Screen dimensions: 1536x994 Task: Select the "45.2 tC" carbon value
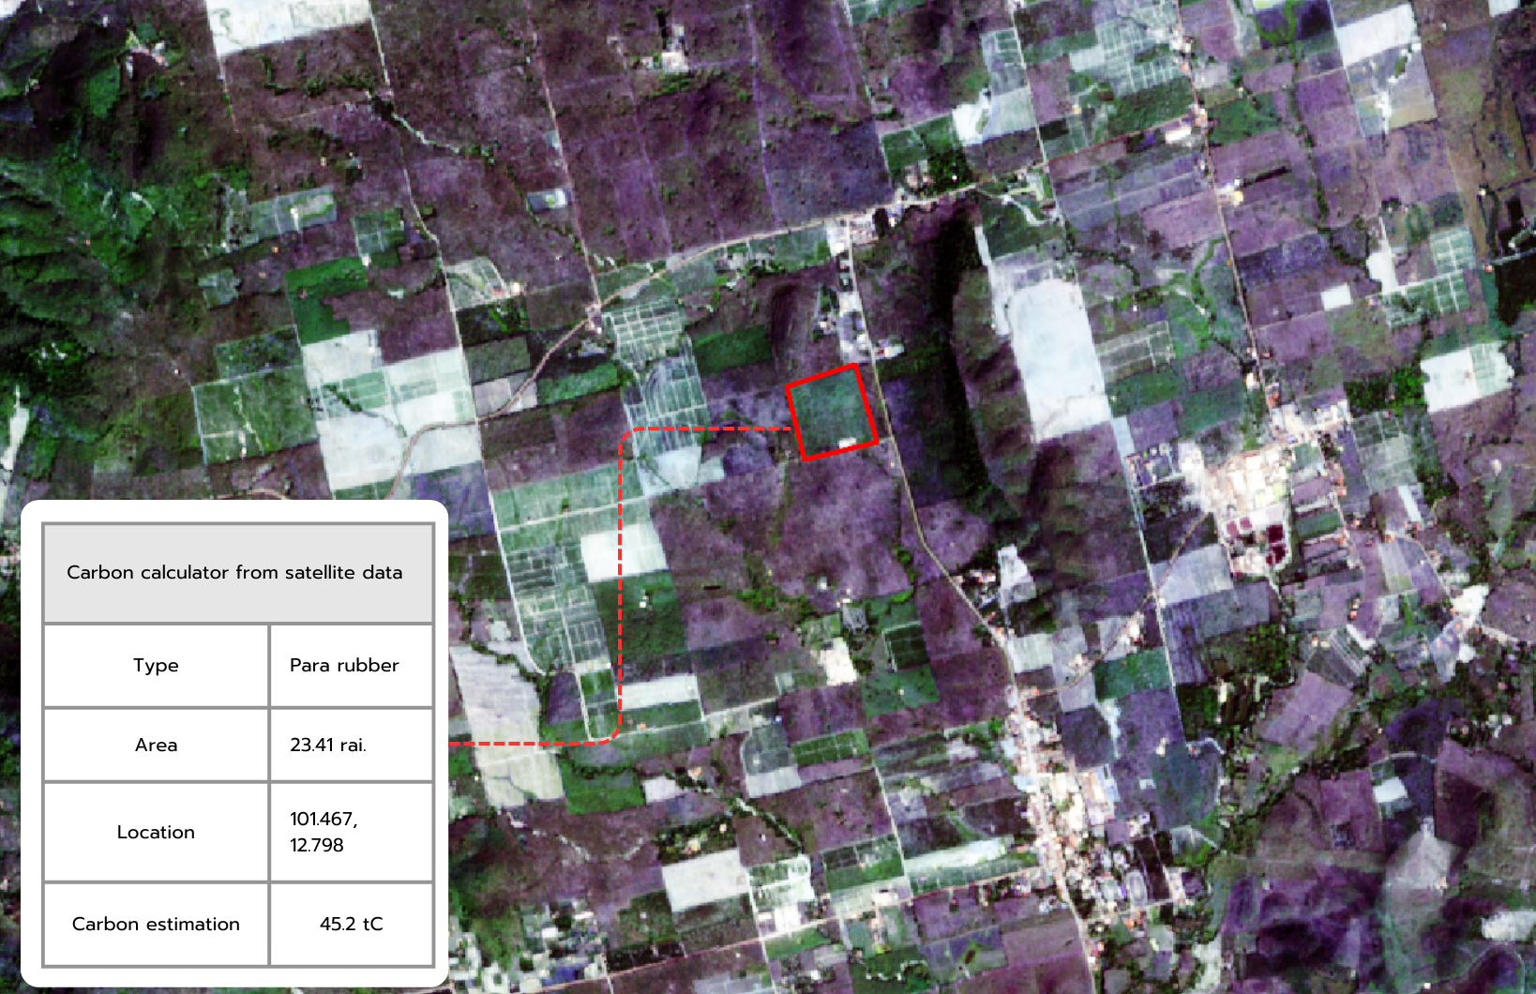[351, 925]
